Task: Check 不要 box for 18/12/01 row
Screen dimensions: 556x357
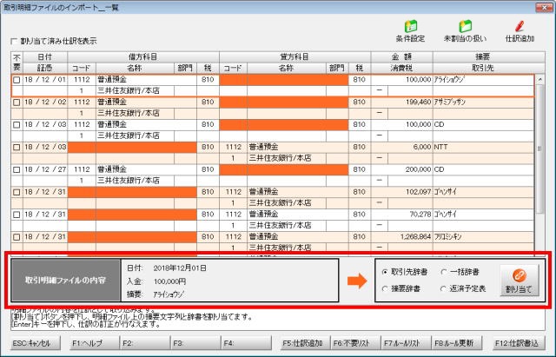Action: click(17, 80)
